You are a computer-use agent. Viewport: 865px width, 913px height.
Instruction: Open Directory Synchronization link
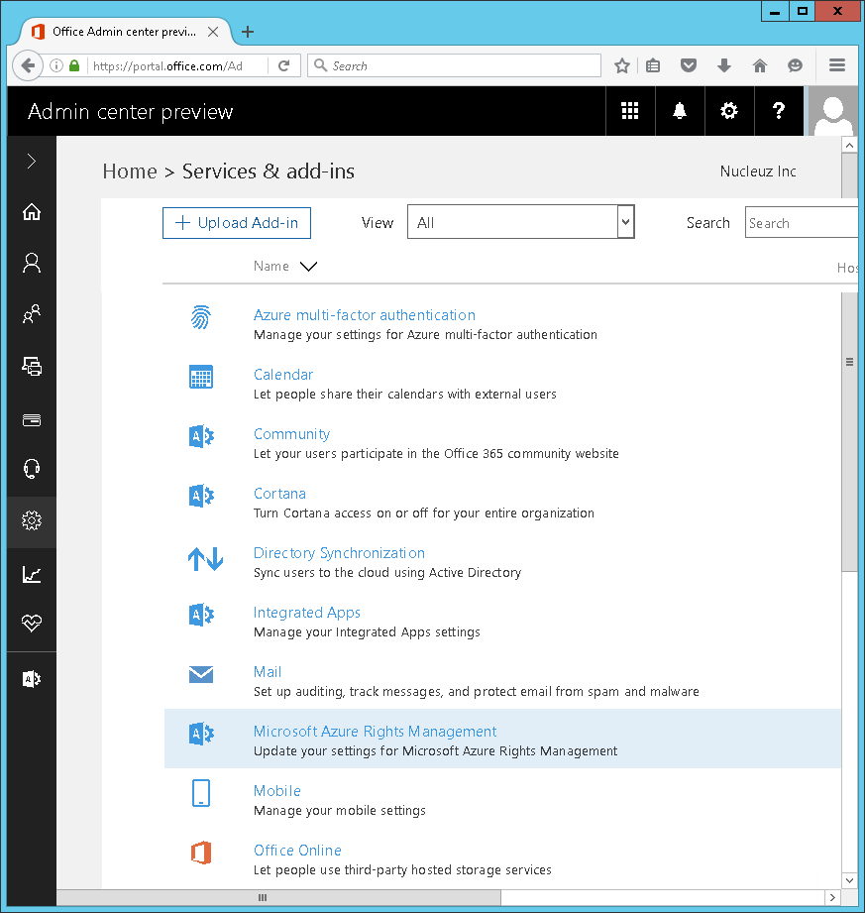339,553
